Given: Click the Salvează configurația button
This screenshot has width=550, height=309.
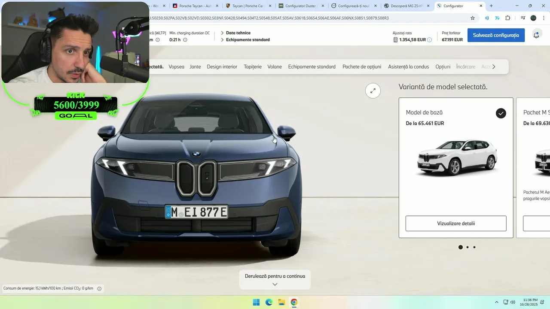Looking at the screenshot, I should click(496, 35).
